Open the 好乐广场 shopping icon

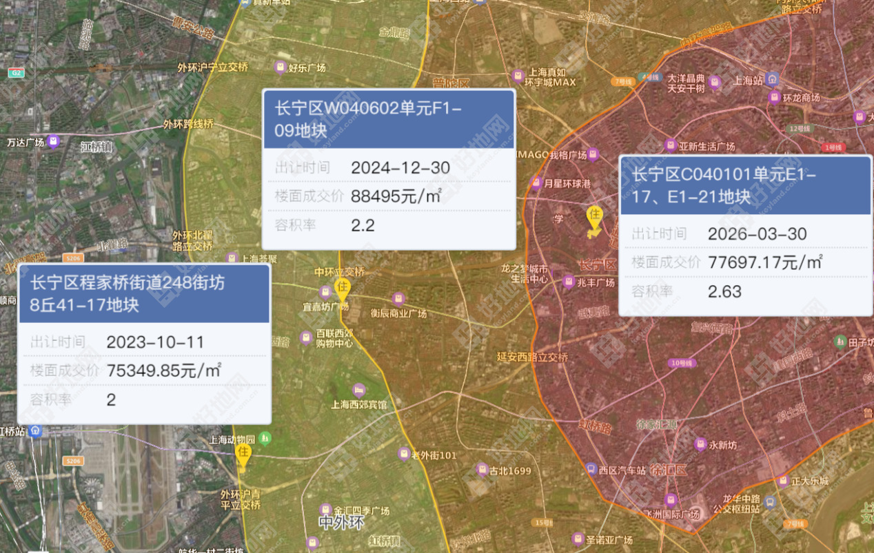point(280,67)
